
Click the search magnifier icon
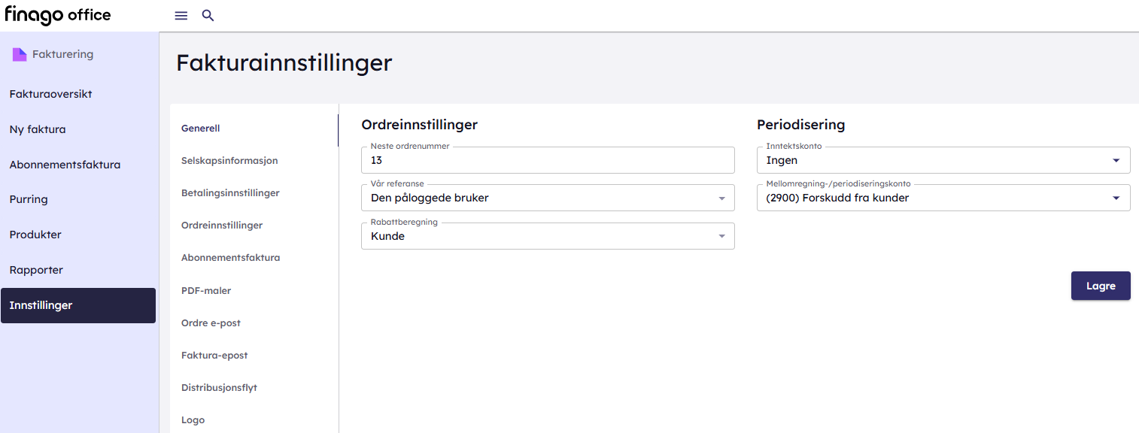(x=208, y=16)
